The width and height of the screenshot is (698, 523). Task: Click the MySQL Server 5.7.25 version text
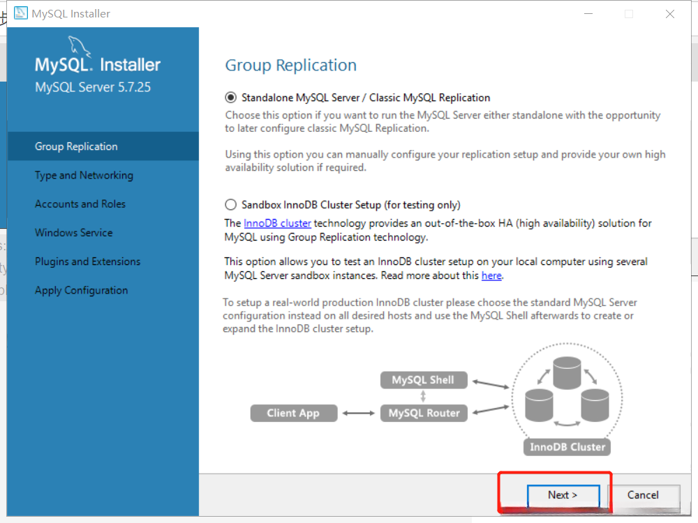point(93,87)
